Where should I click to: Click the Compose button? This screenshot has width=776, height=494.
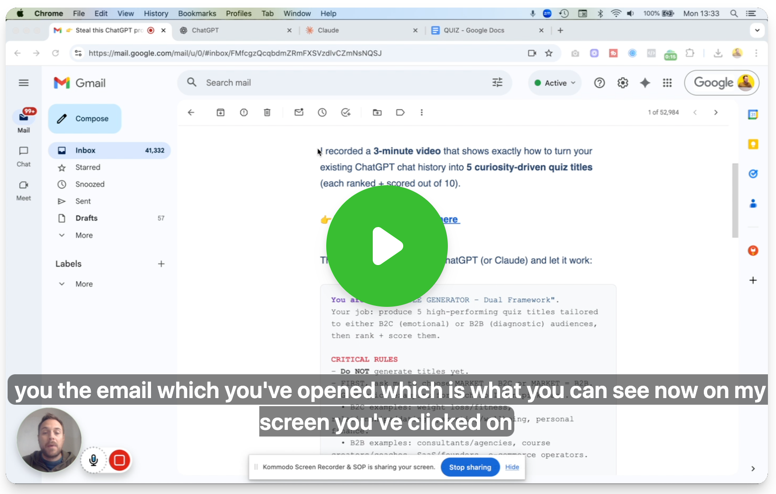pyautogui.click(x=85, y=119)
